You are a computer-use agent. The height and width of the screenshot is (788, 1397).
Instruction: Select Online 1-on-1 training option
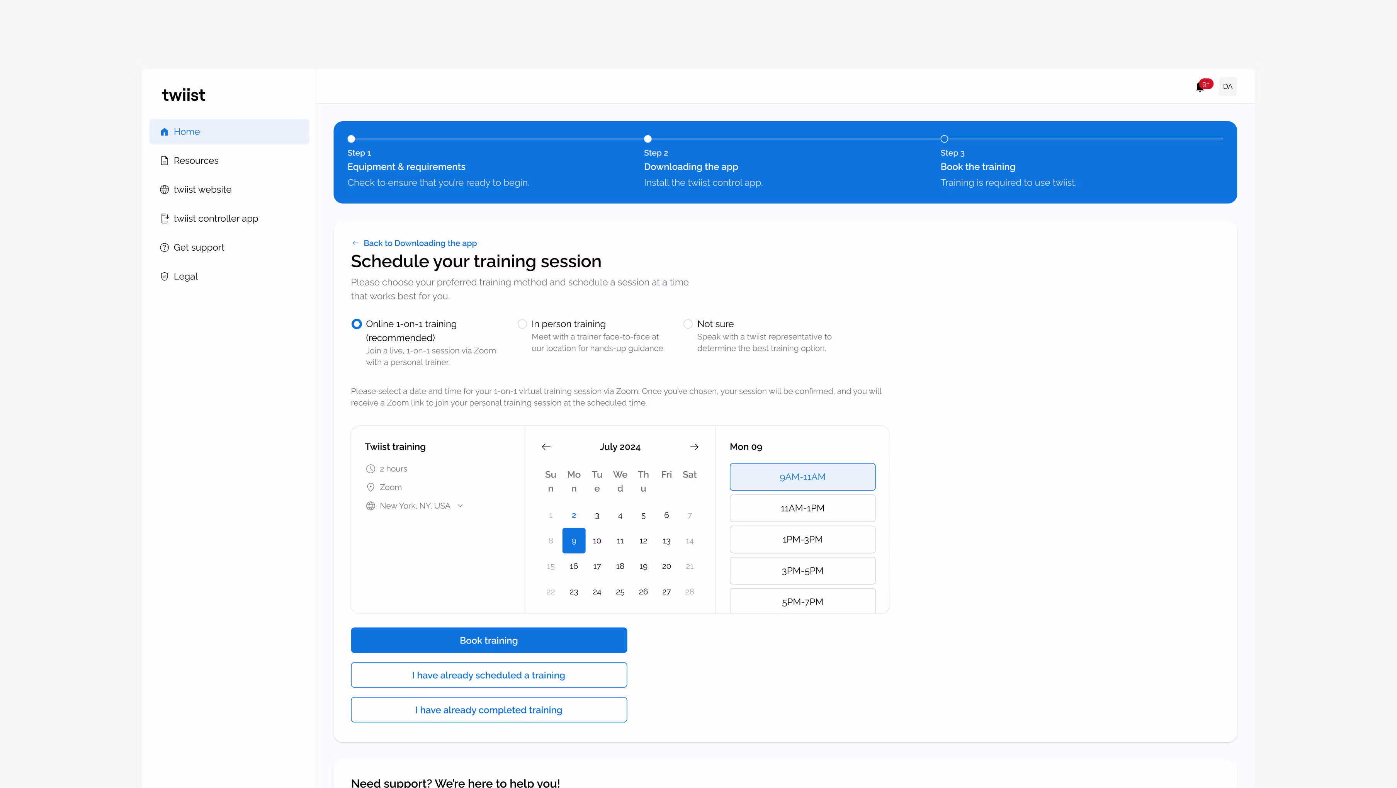(x=356, y=324)
